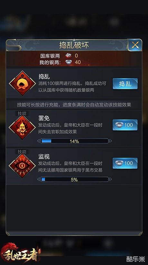148x265 pixels.
Task: Click the 技能 tag above 监视 icon
Action: [x=22, y=152]
